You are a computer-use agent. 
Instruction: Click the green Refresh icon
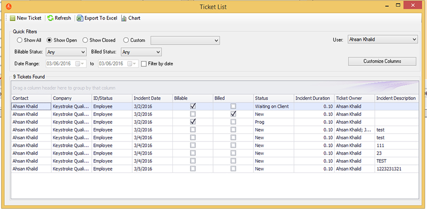pyautogui.click(x=50, y=18)
